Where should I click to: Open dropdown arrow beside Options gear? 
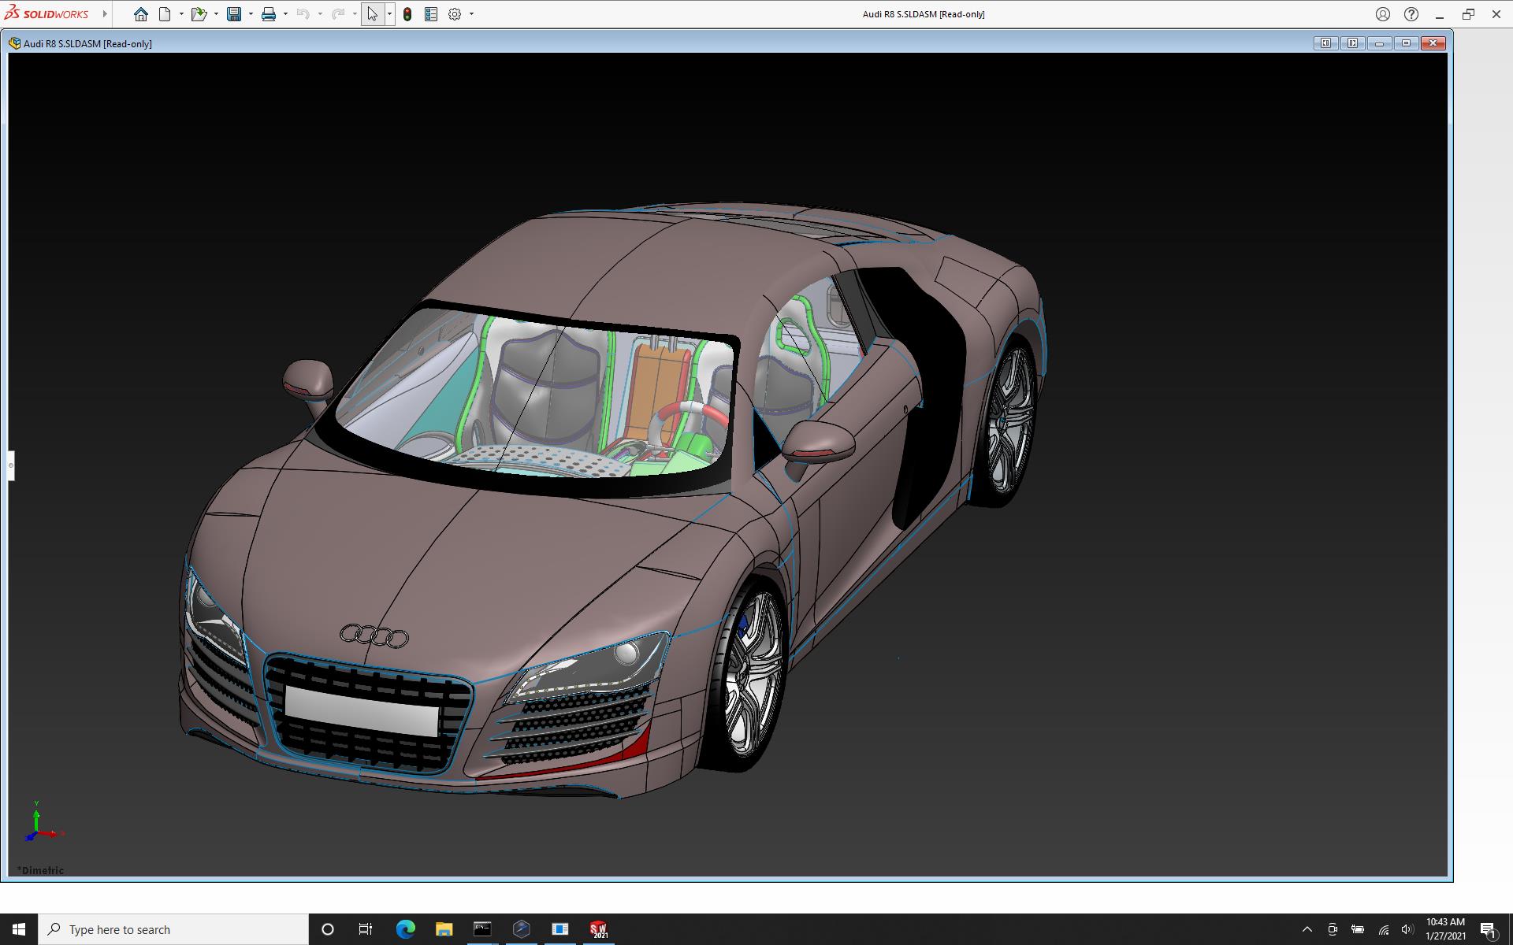pyautogui.click(x=472, y=14)
